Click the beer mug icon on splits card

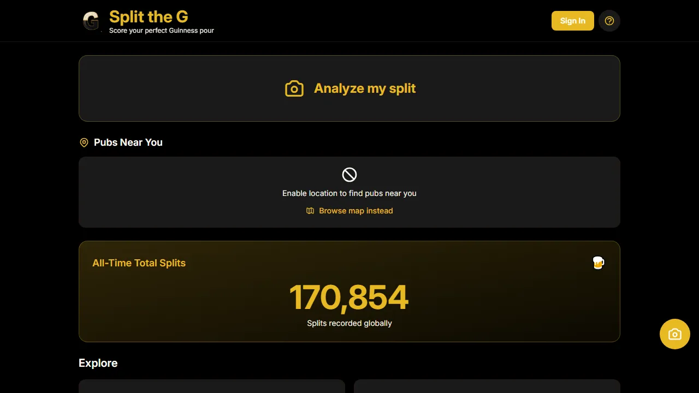pyautogui.click(x=598, y=263)
